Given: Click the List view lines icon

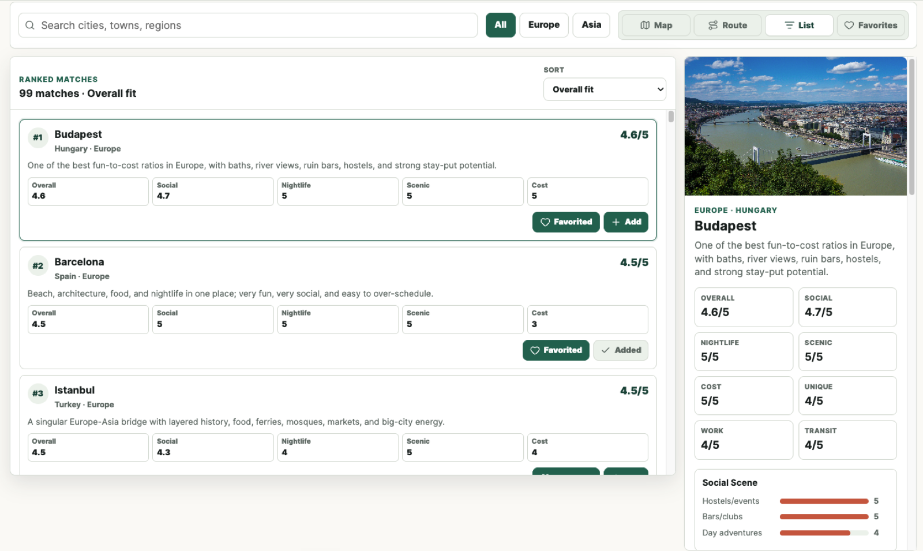Looking at the screenshot, I should coord(789,25).
